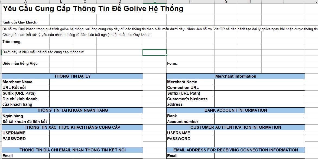Select the Merchant Information header cell
This screenshot has height=159, width=318.
coord(236,76)
